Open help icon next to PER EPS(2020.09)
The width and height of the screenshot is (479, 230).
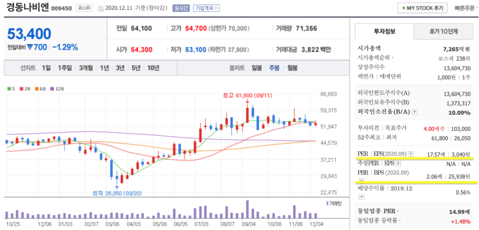coord(411,154)
